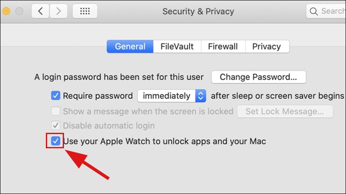Click the 'Require password' label text
This screenshot has height=194, width=346.
pyautogui.click(x=98, y=96)
